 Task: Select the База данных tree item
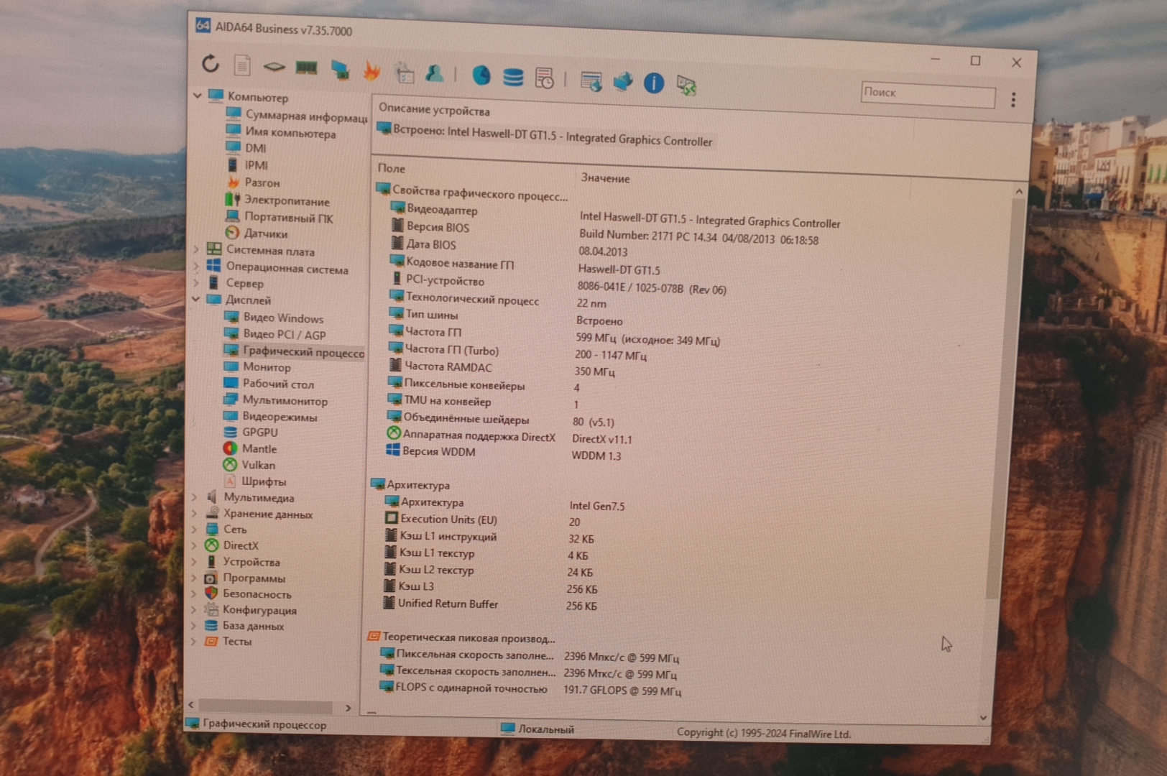pyautogui.click(x=244, y=625)
